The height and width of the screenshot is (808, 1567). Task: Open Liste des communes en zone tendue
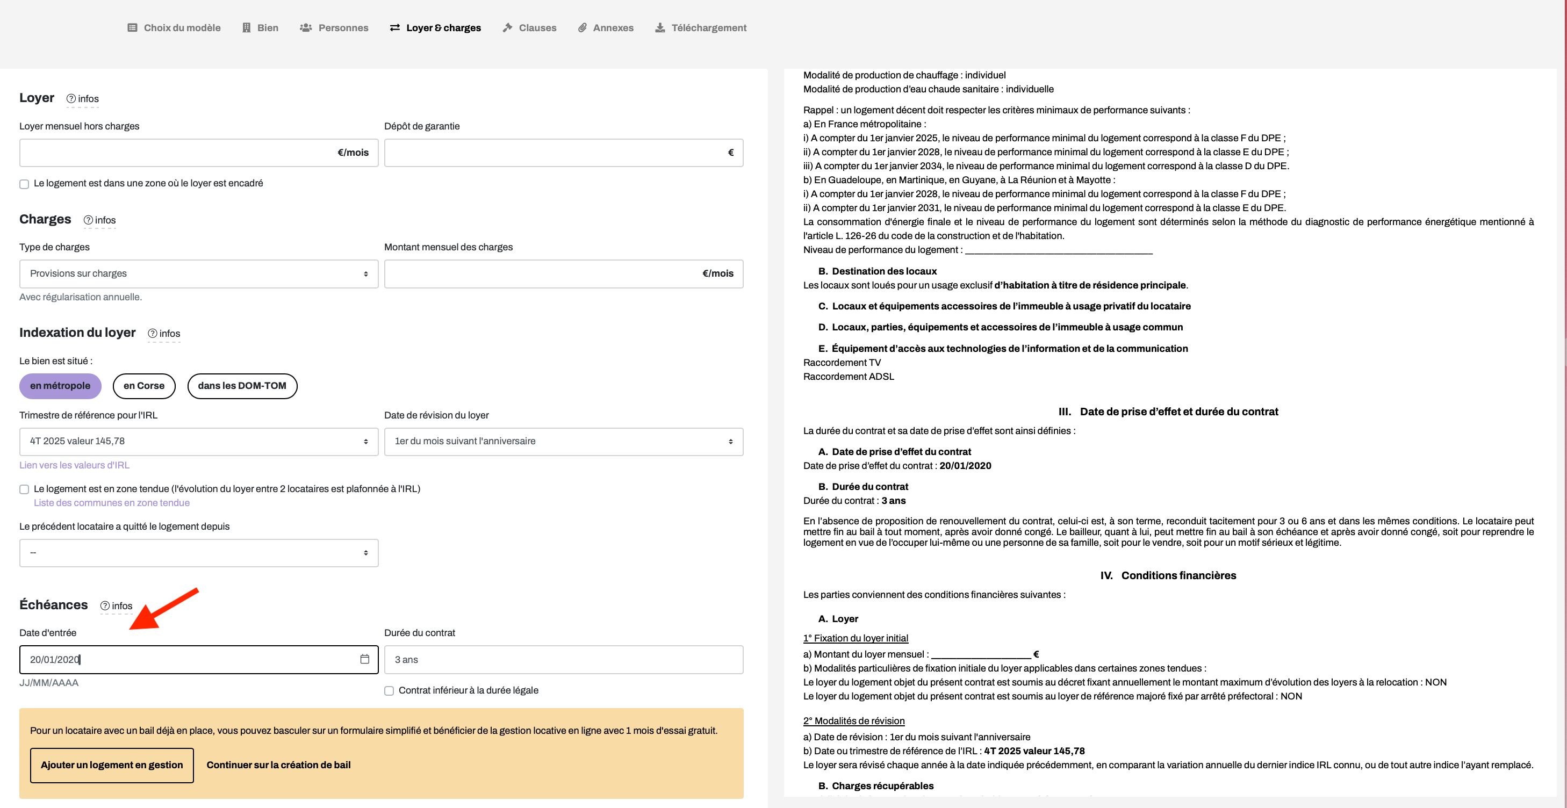[x=112, y=503]
